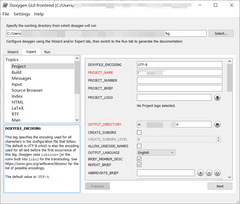Click the Next button
Image resolution: width=240 pixels, height=204 pixels.
(x=220, y=186)
